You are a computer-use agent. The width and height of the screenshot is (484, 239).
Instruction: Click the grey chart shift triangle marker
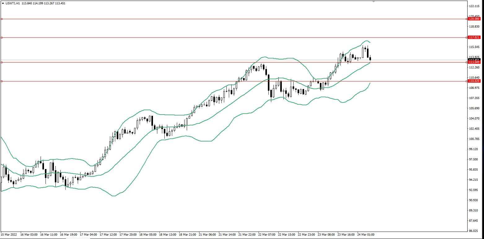point(374,2)
